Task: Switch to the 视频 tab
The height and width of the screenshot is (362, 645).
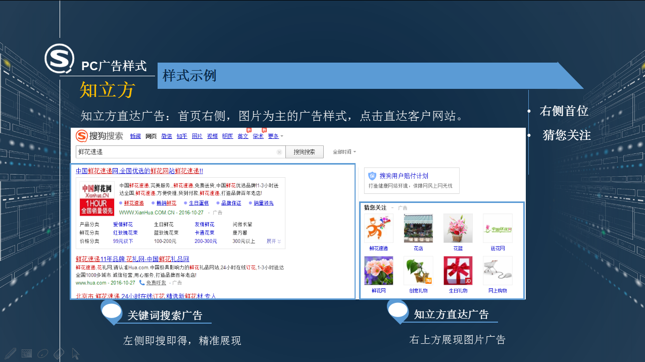Action: tap(213, 136)
